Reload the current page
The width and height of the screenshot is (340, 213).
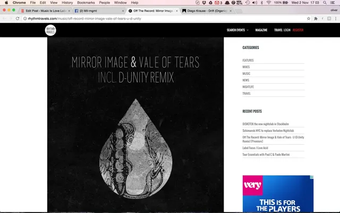[x=18, y=19]
